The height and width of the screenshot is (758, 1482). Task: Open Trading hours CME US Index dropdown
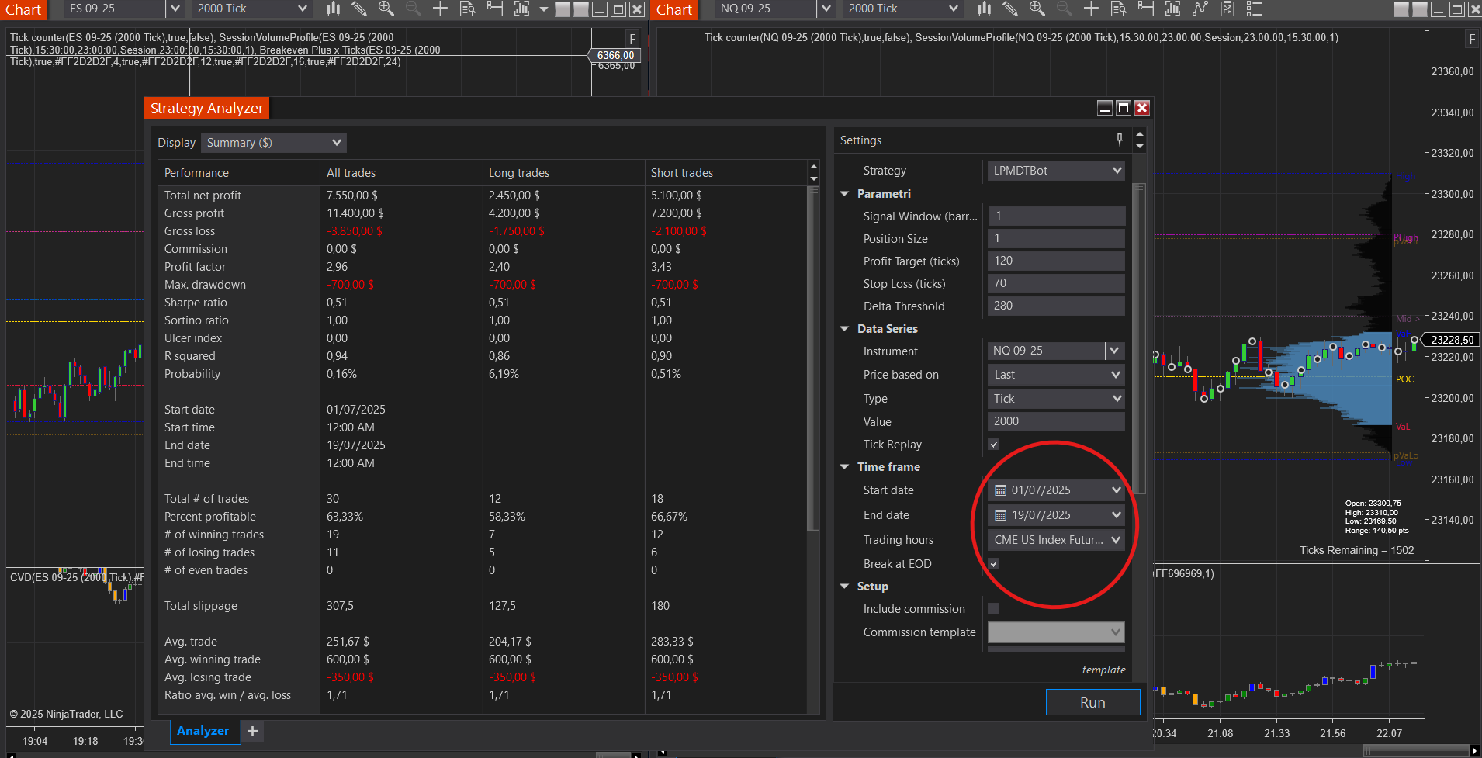click(1056, 540)
